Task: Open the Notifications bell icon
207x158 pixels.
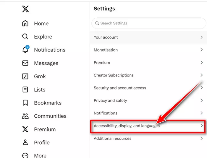Action: click(26, 49)
